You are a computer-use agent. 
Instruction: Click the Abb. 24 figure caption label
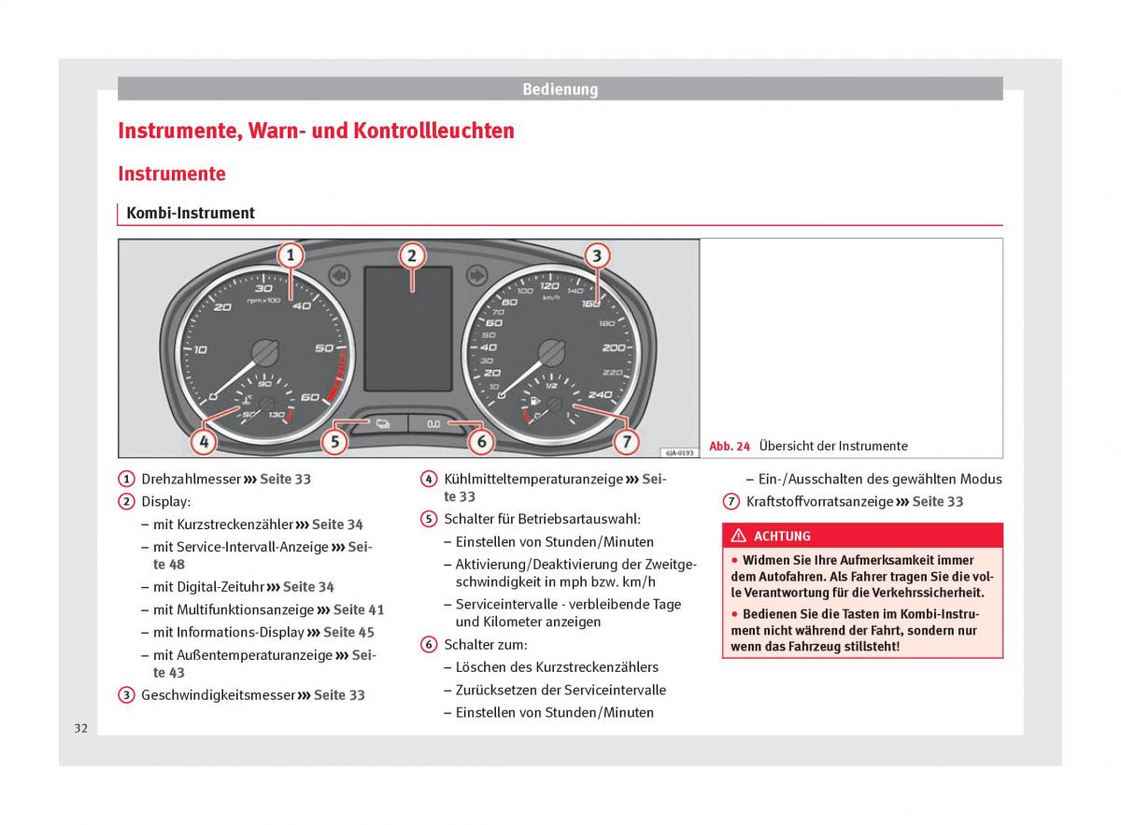[730, 446]
